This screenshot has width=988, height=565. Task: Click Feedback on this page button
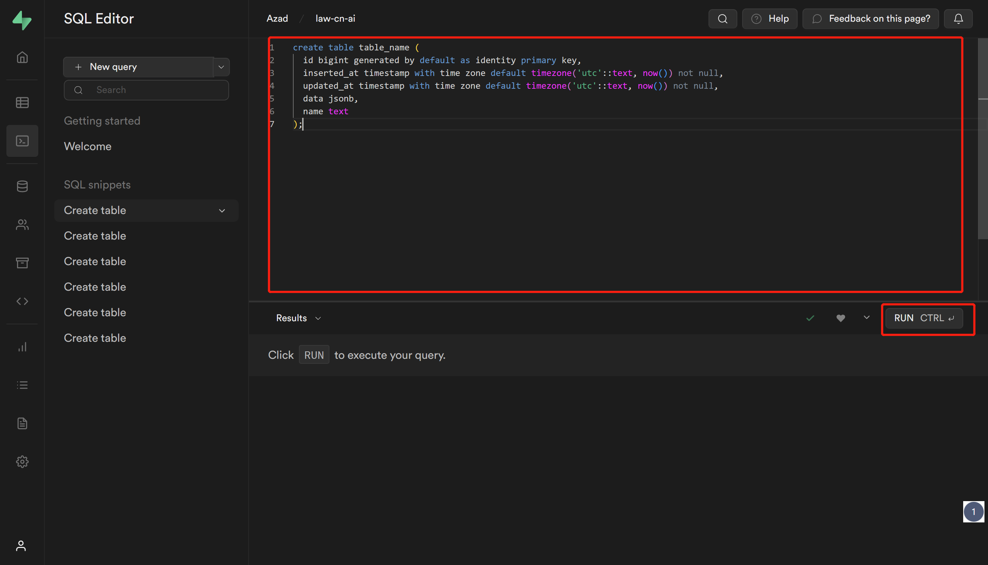[871, 18]
